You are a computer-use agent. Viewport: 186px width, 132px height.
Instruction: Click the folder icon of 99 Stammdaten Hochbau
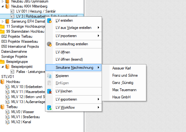[2, 31]
